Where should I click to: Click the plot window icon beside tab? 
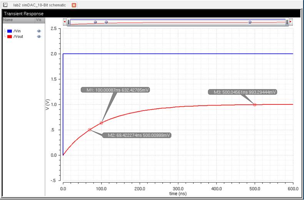(x=5, y=5)
